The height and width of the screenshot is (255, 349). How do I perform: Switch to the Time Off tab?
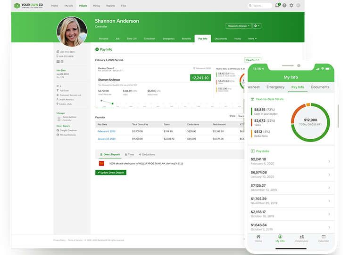pos(132,39)
